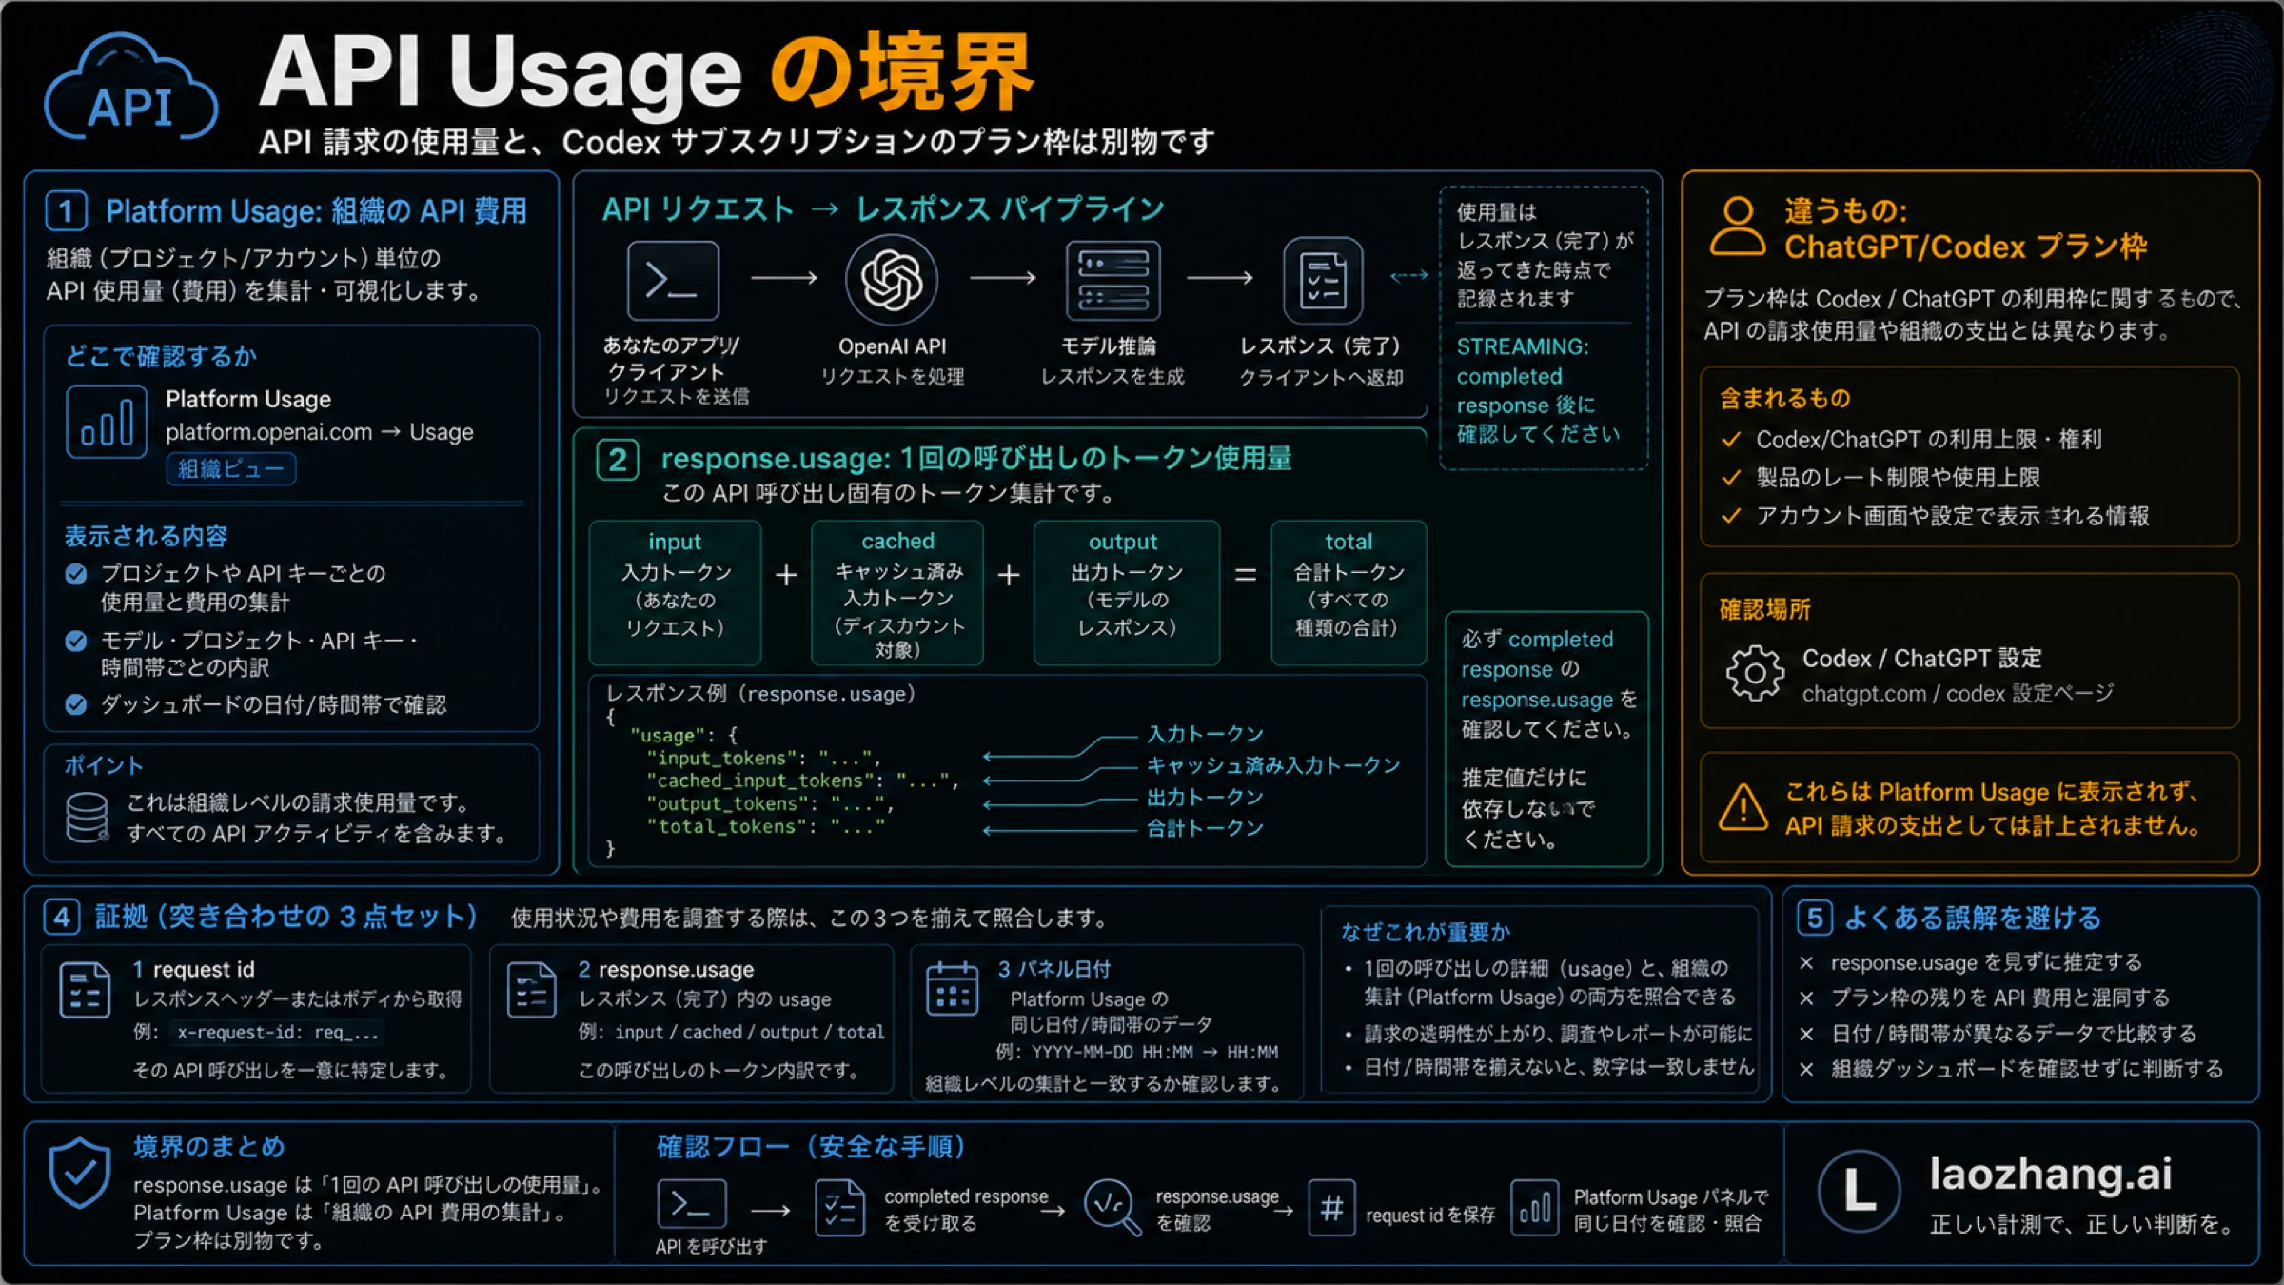This screenshot has height=1285, width=2284.
Task: Click the cached キャッシュ済み入力トークン box
Action: [897, 592]
